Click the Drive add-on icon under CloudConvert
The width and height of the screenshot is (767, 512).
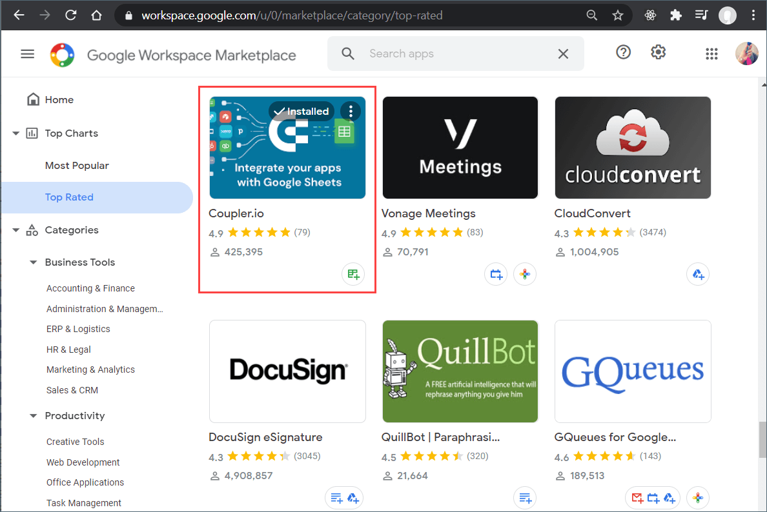[x=698, y=274]
